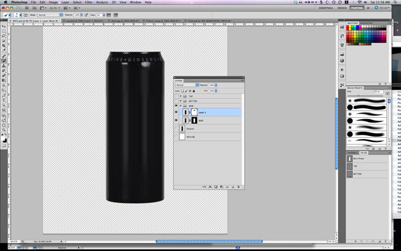Toggle lock all padlock icon
Screen dimensions: 401x251
(x=194, y=91)
